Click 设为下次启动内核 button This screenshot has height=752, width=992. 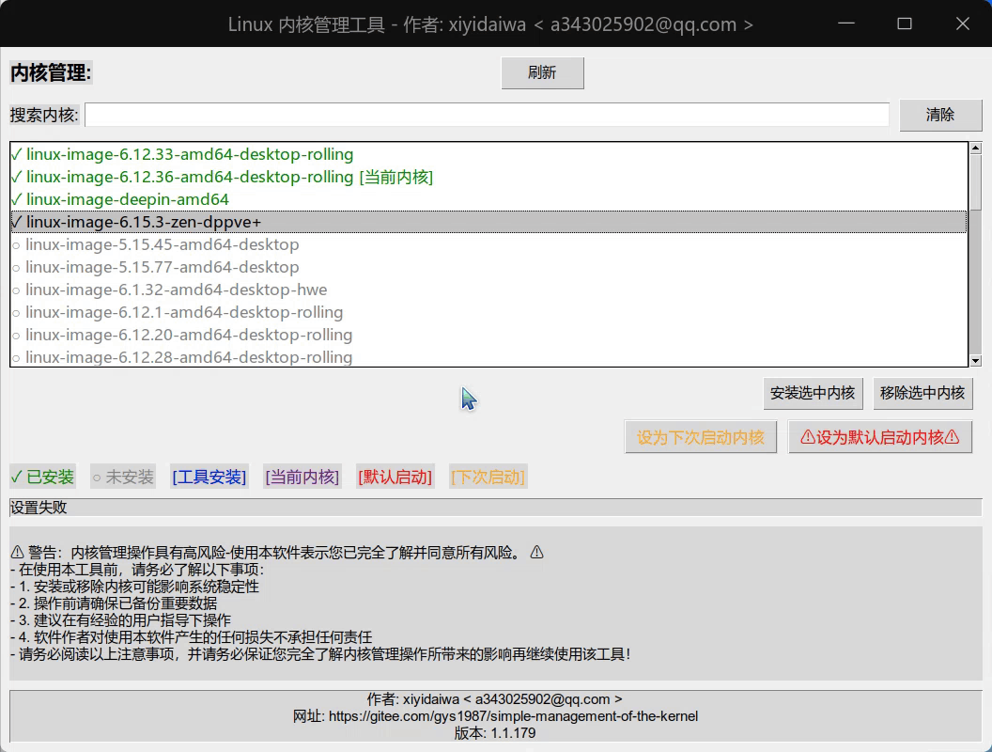tap(701, 437)
